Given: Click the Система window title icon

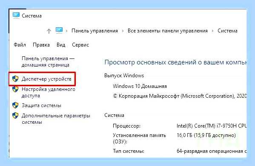Looking at the screenshot, I should click(16, 16).
